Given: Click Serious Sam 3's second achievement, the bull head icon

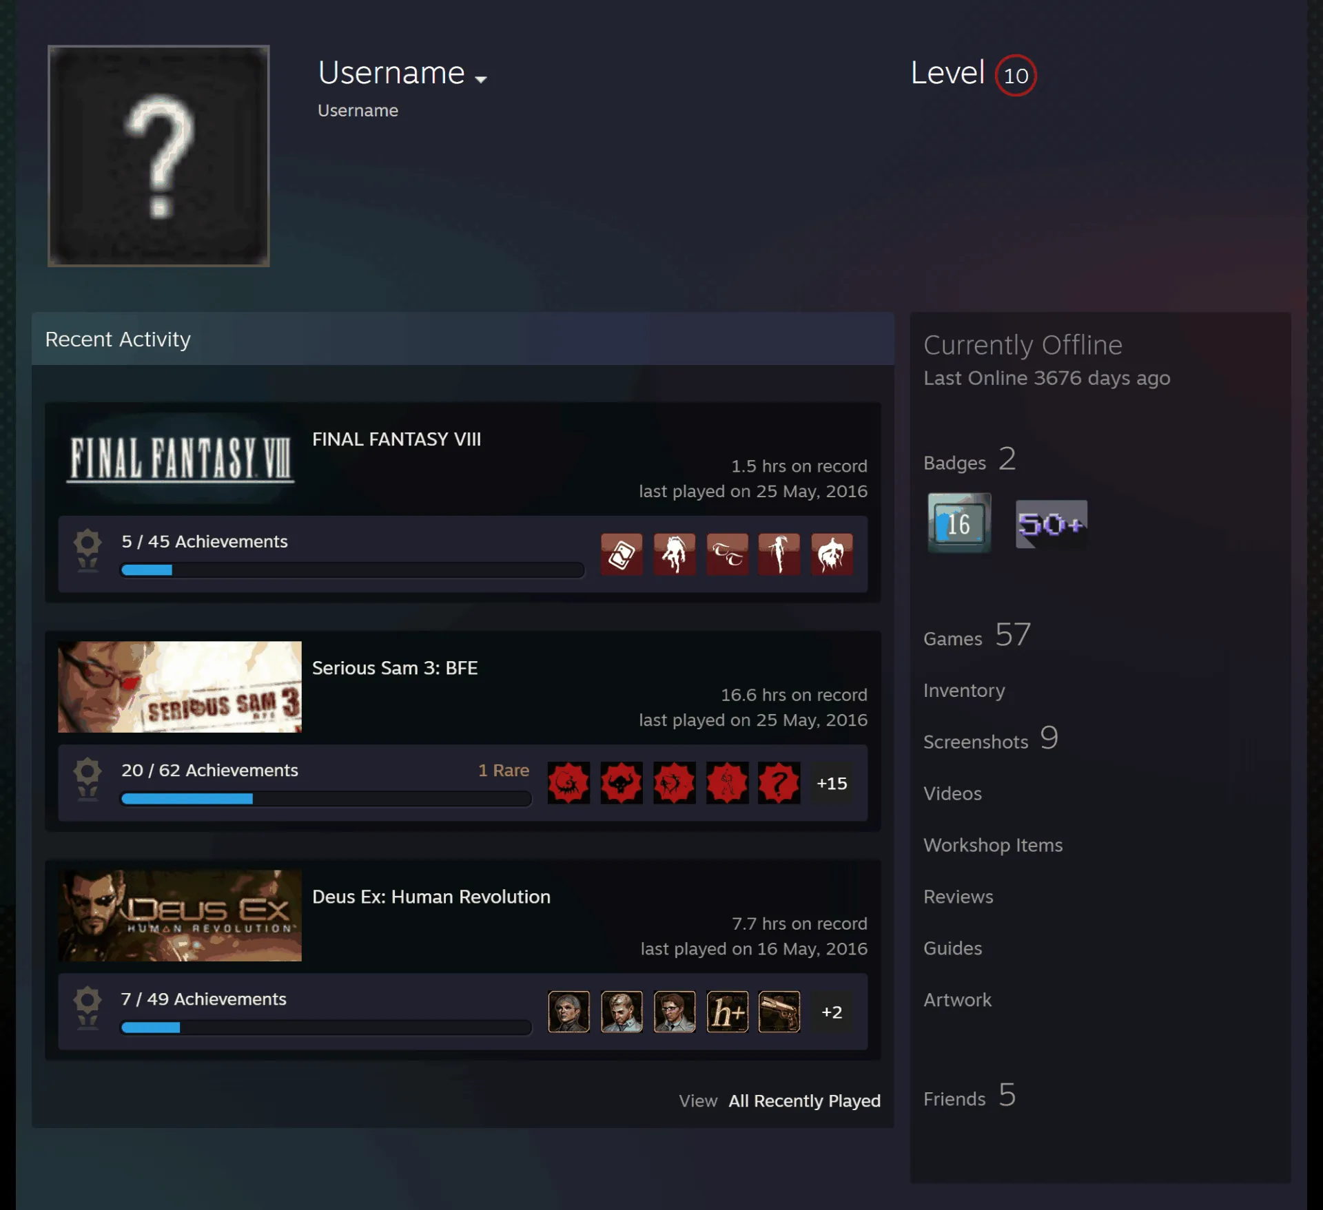Looking at the screenshot, I should pyautogui.click(x=622, y=782).
